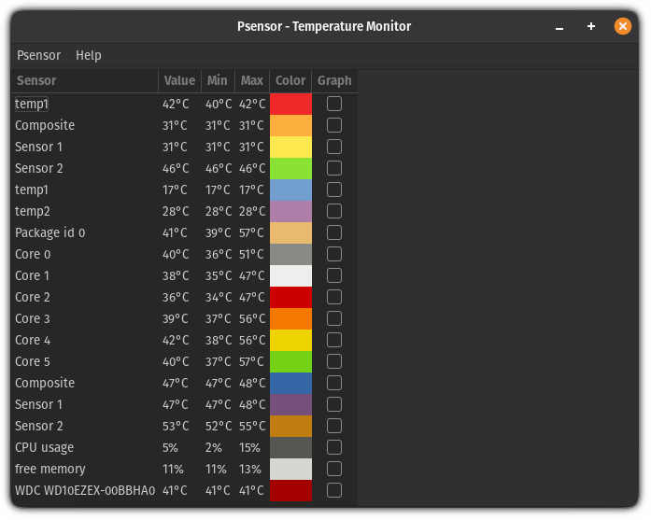
Task: Pick the orange color swatch for Core 3
Action: pos(290,318)
